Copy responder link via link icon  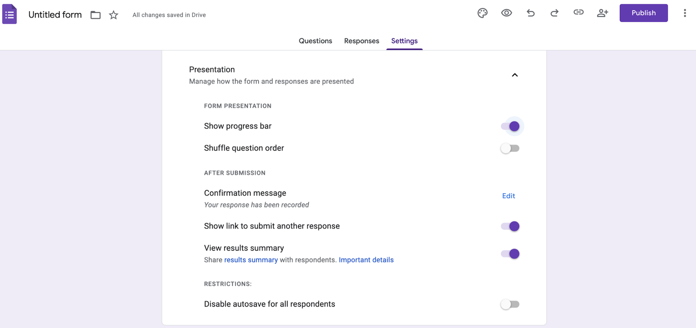(x=579, y=13)
